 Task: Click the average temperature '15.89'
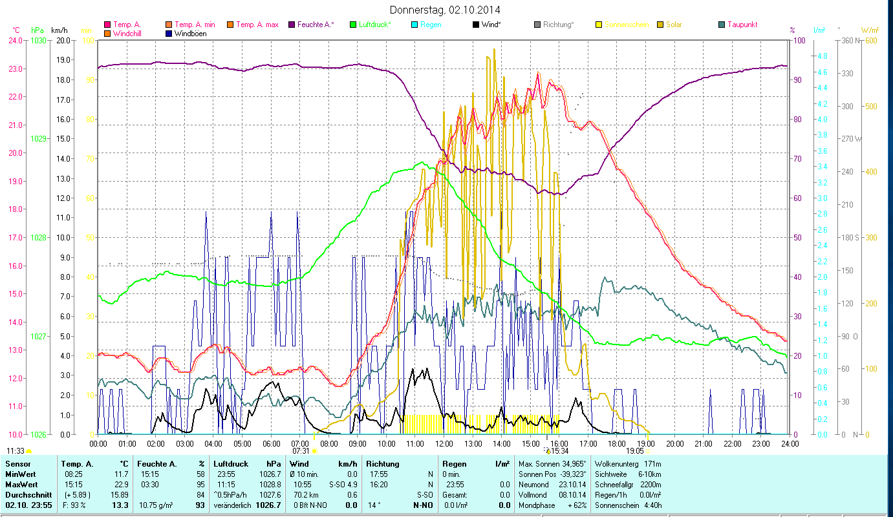point(120,495)
